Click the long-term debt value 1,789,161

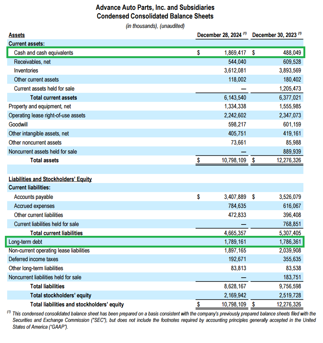(x=235, y=242)
